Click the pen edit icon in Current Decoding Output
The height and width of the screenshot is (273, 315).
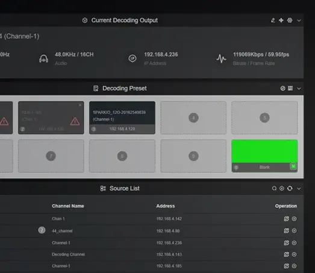[273, 20]
